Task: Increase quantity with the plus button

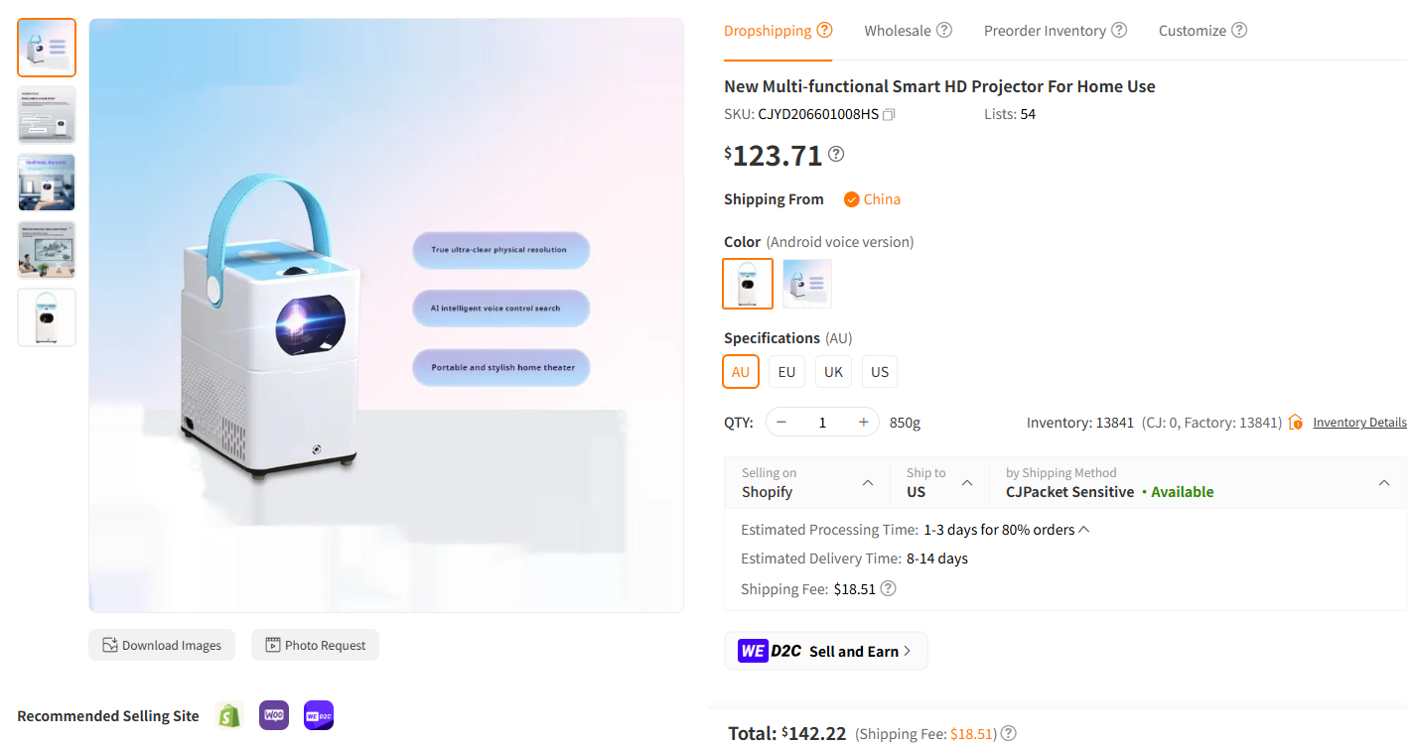Action: pyautogui.click(x=864, y=423)
